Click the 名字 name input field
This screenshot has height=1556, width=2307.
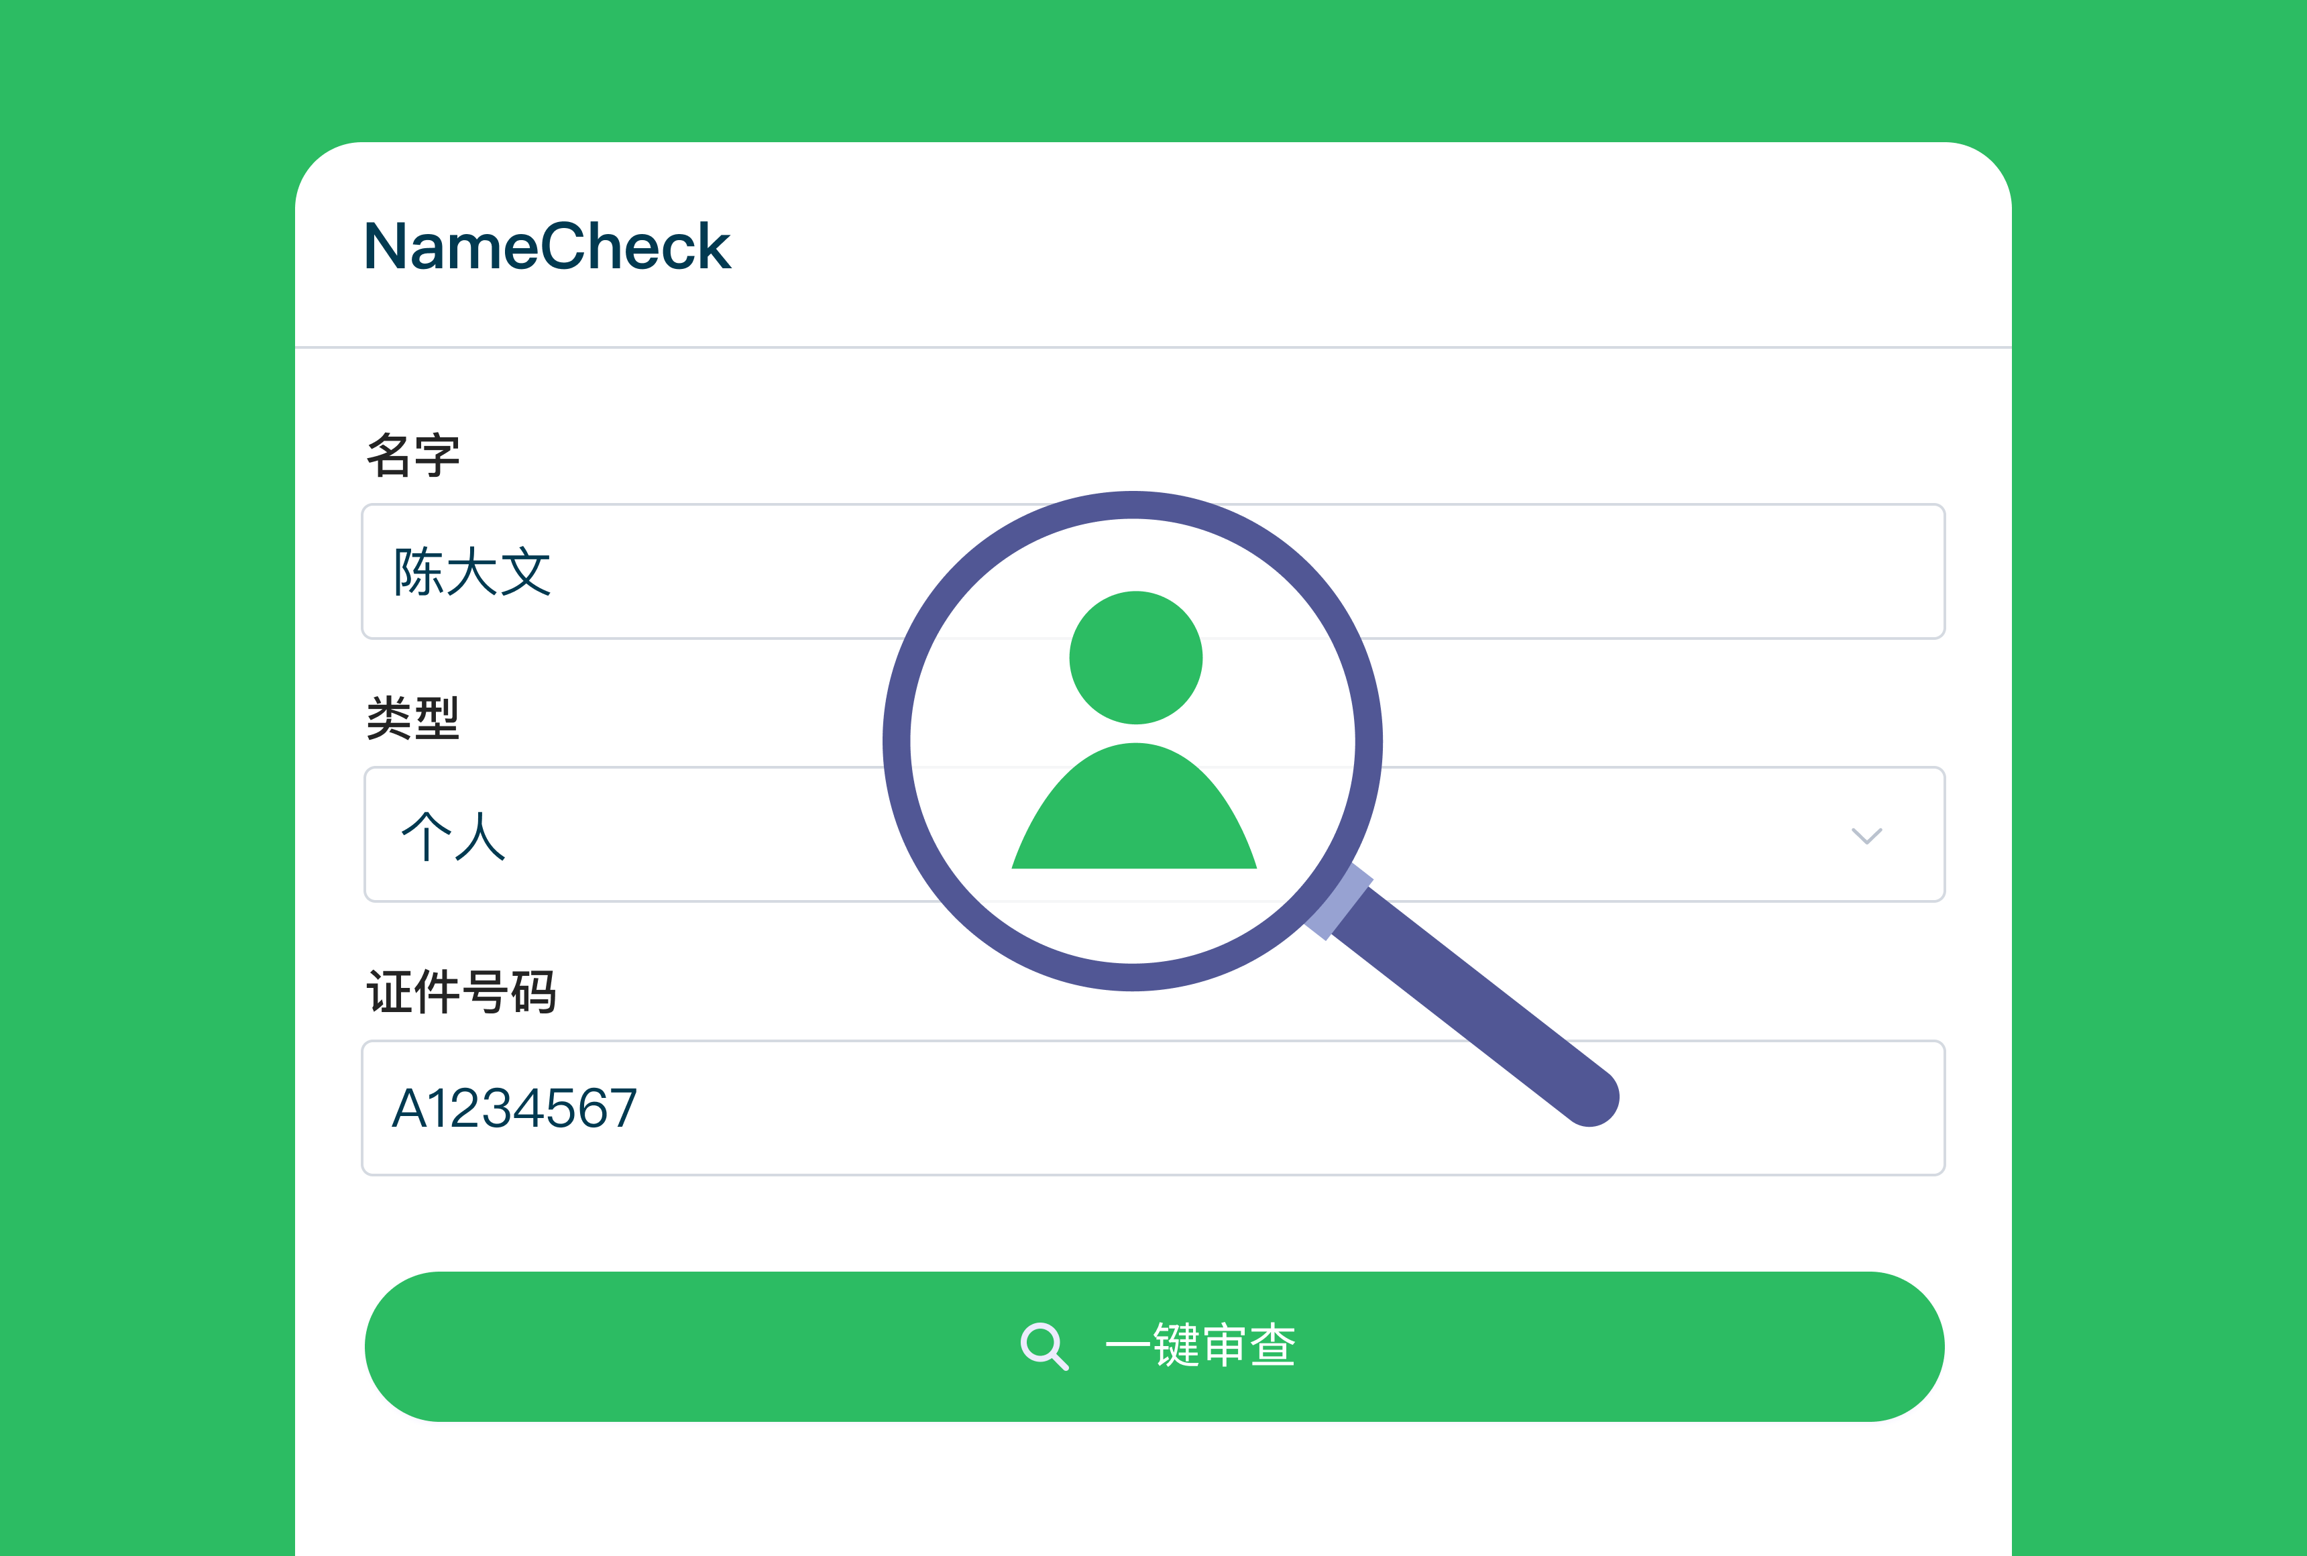[x=1153, y=571]
